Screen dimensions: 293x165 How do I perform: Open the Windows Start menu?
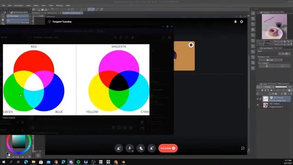[x=4, y=162]
